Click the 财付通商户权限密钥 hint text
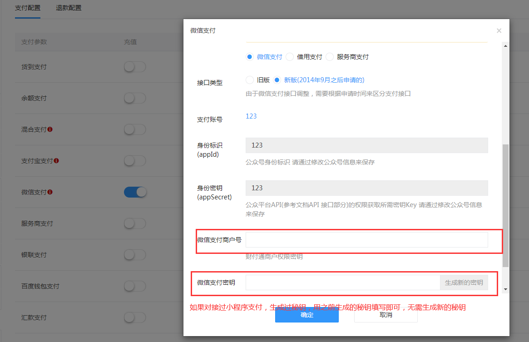Image resolution: width=529 pixels, height=342 pixels. (x=274, y=257)
